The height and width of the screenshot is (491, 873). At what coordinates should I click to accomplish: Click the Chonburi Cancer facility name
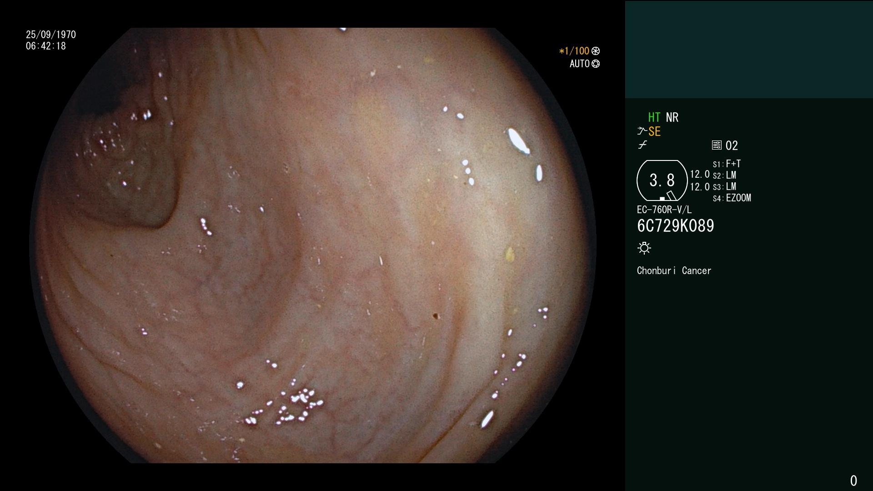(x=674, y=271)
